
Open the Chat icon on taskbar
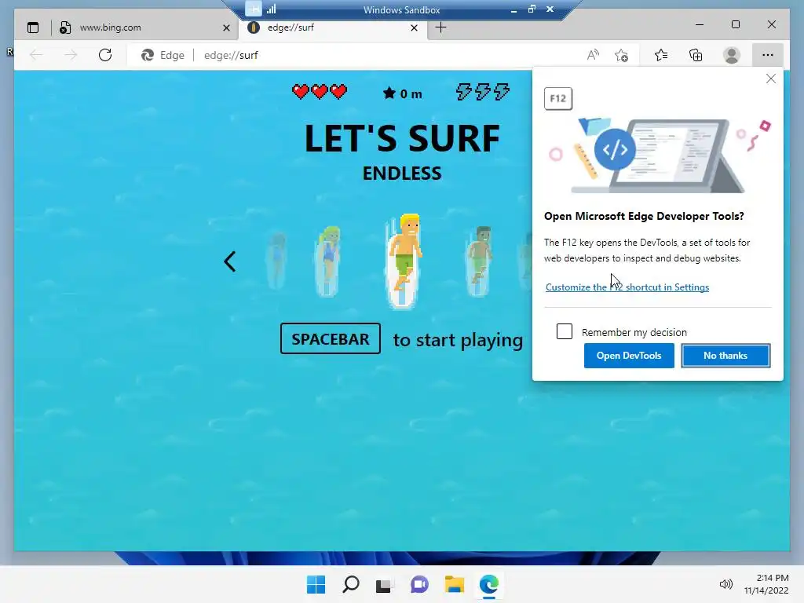[x=419, y=584]
